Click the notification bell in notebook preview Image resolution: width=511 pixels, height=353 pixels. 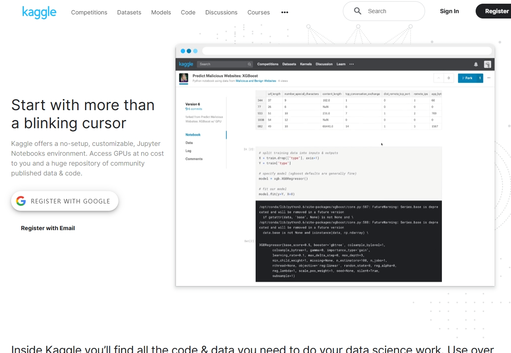(x=476, y=64)
